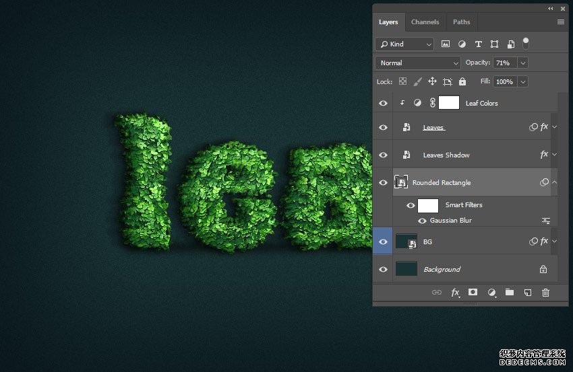This screenshot has height=372, width=573.
Task: Click the fx badge on Leaves Shadow layer
Action: click(544, 155)
